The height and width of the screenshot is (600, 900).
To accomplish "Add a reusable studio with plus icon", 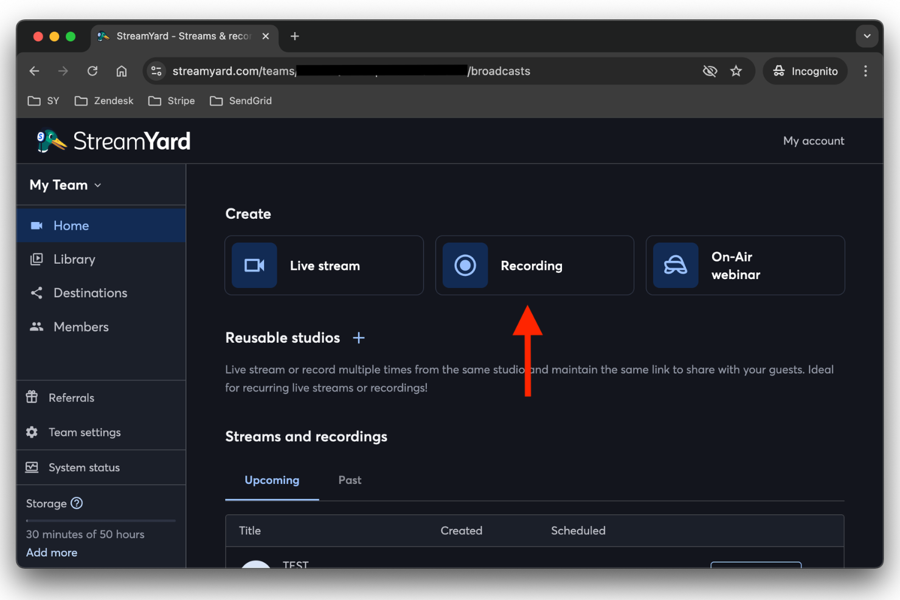I will (359, 338).
